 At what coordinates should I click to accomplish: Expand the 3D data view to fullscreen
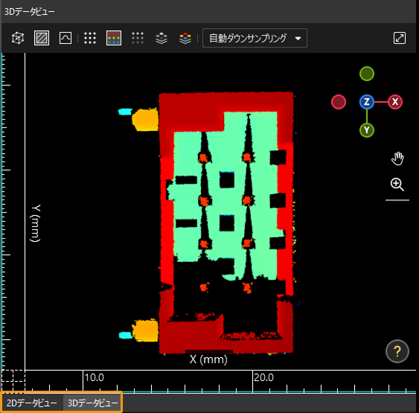400,38
